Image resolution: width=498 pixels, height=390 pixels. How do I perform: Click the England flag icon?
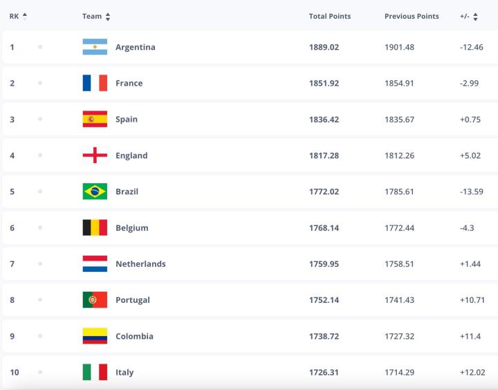click(x=95, y=156)
